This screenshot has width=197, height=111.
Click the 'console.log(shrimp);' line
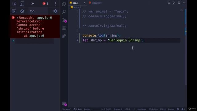pyautogui.click(x=102, y=35)
